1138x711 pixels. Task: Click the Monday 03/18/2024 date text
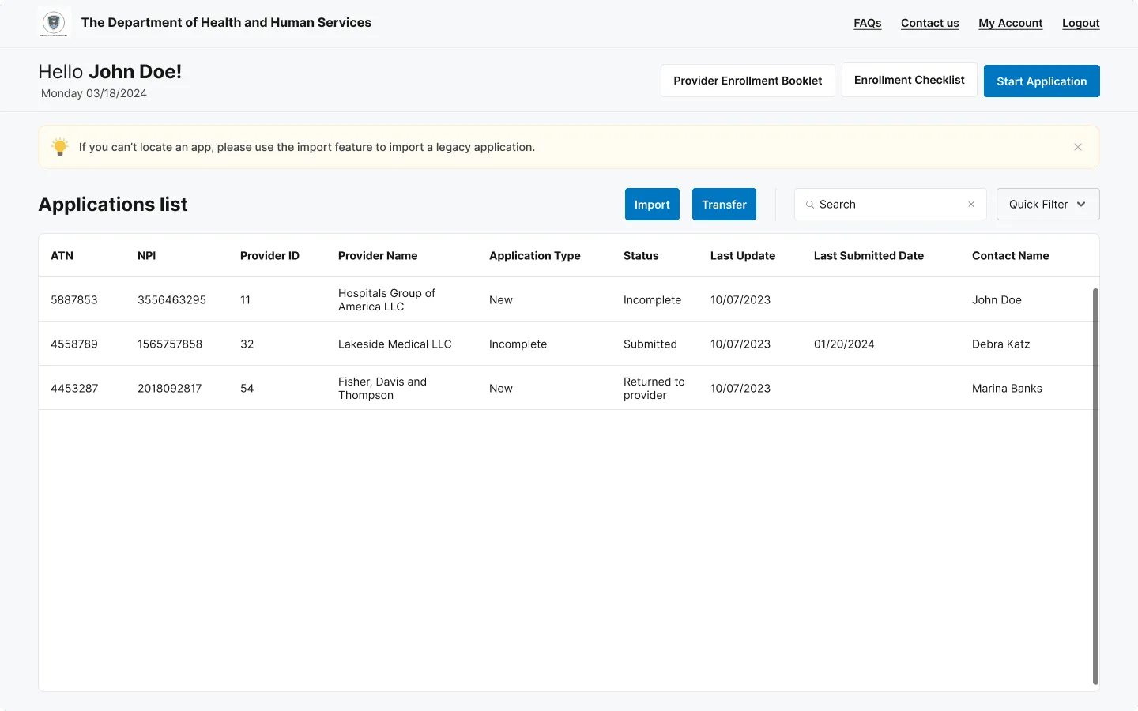coord(94,93)
